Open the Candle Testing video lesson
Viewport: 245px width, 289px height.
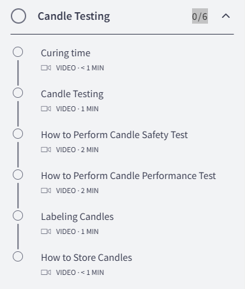pos(72,94)
